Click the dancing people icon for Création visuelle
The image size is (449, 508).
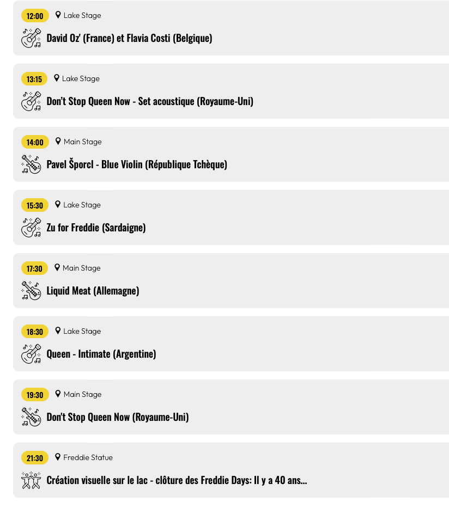(31, 480)
